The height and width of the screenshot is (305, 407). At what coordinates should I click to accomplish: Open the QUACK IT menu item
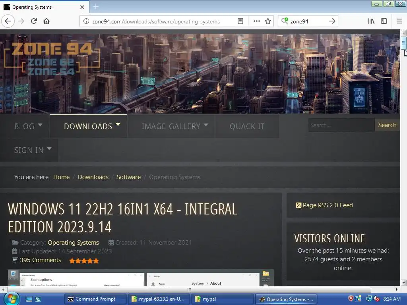pyautogui.click(x=247, y=126)
